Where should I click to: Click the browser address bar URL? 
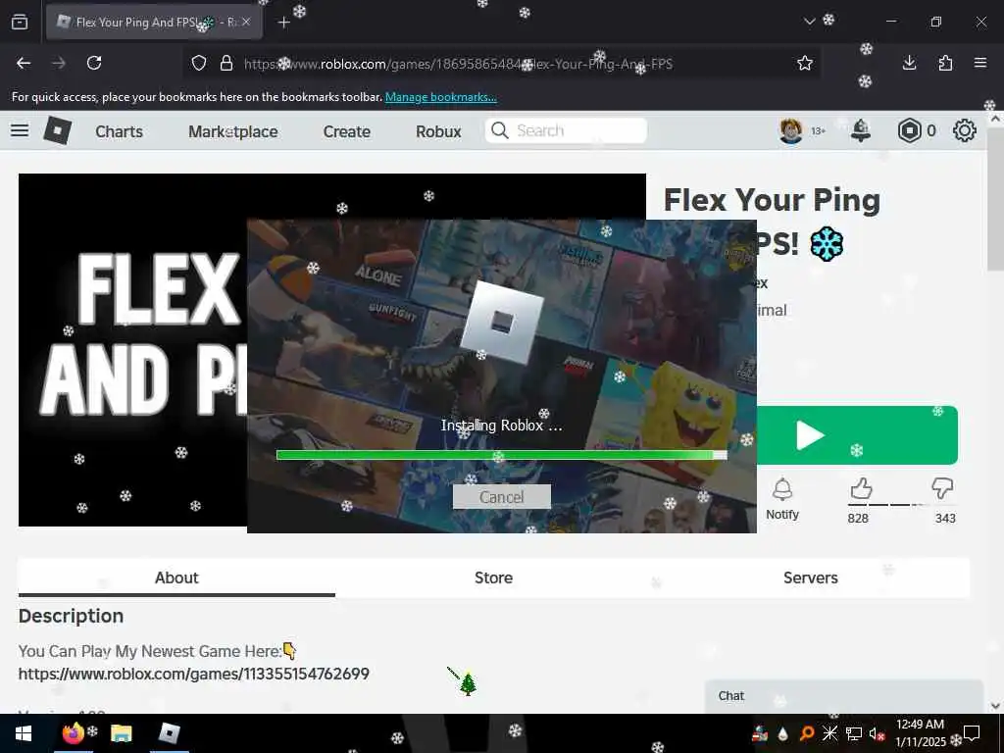click(458, 64)
